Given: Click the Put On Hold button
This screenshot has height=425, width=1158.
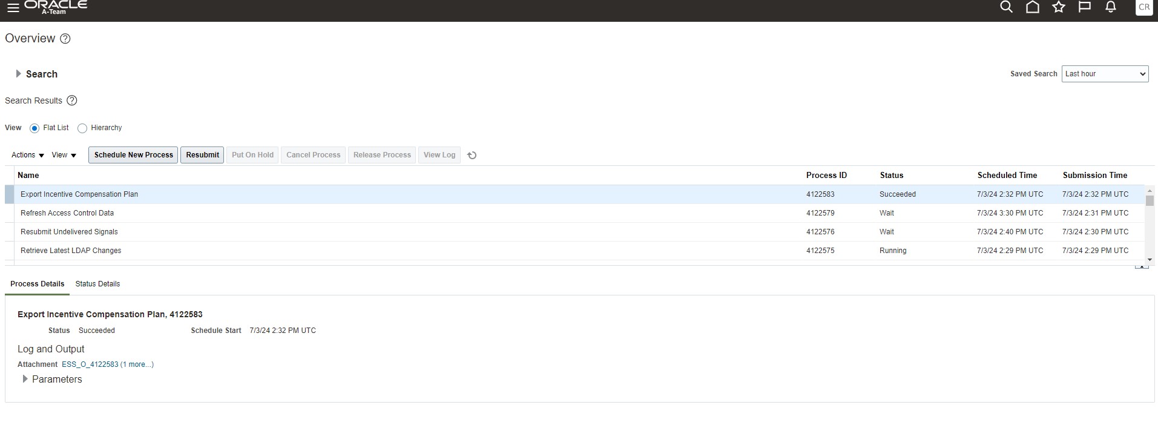Looking at the screenshot, I should [252, 155].
